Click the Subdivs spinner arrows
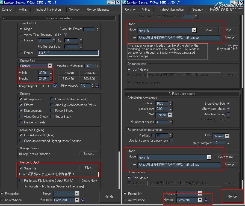This screenshot has height=206, width=245. 171,104
